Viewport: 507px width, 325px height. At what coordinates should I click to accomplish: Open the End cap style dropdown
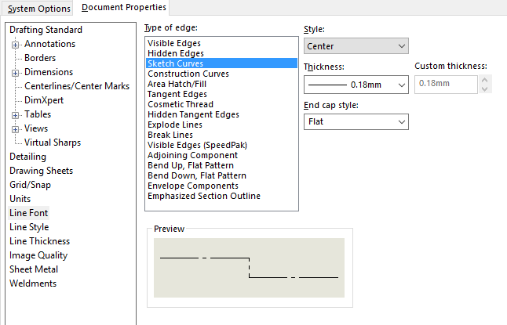(356, 121)
